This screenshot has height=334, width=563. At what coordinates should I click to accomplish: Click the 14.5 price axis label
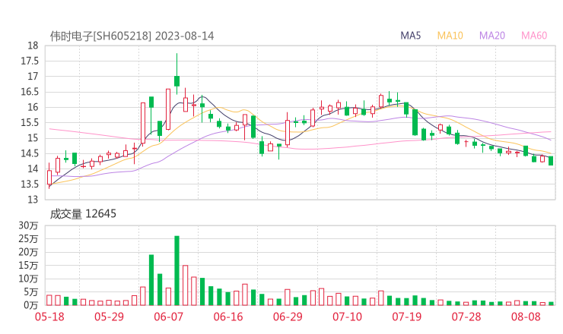[x=30, y=153]
